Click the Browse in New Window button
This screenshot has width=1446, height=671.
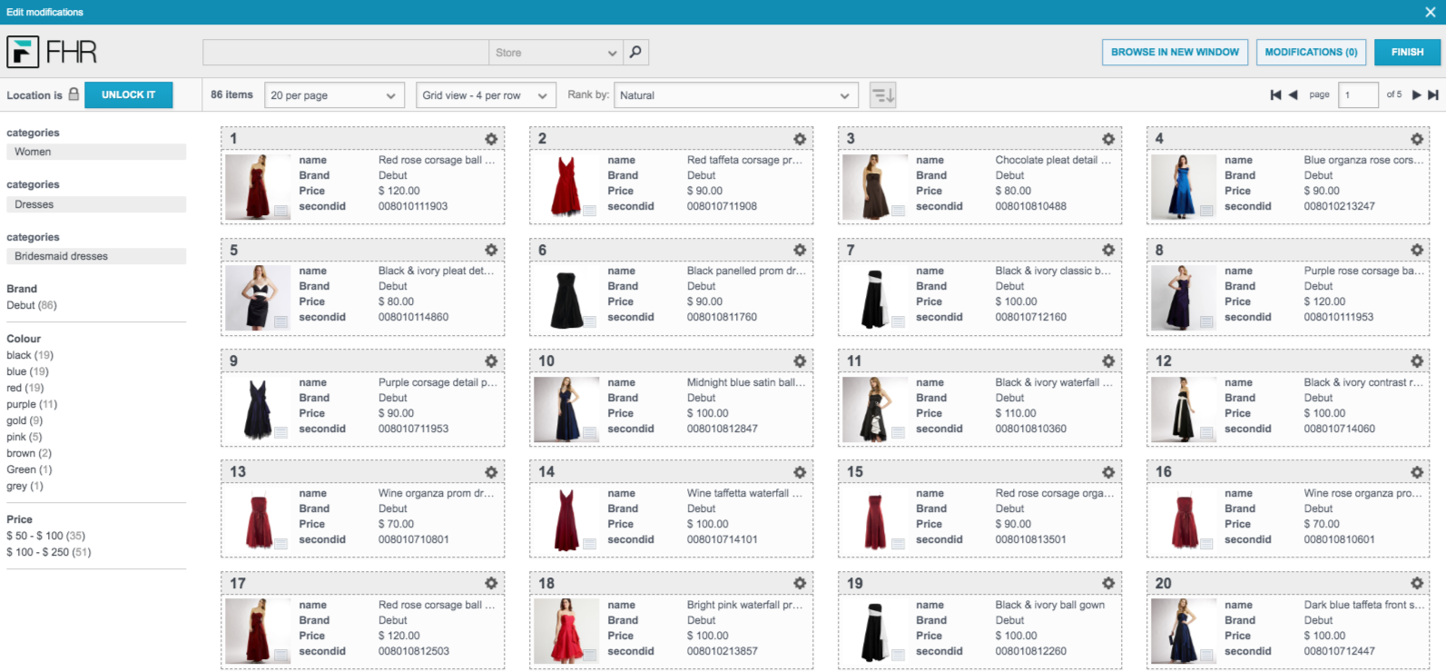[1175, 52]
